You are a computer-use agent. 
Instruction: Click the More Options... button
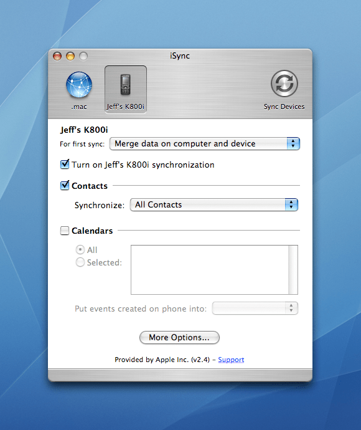179,337
